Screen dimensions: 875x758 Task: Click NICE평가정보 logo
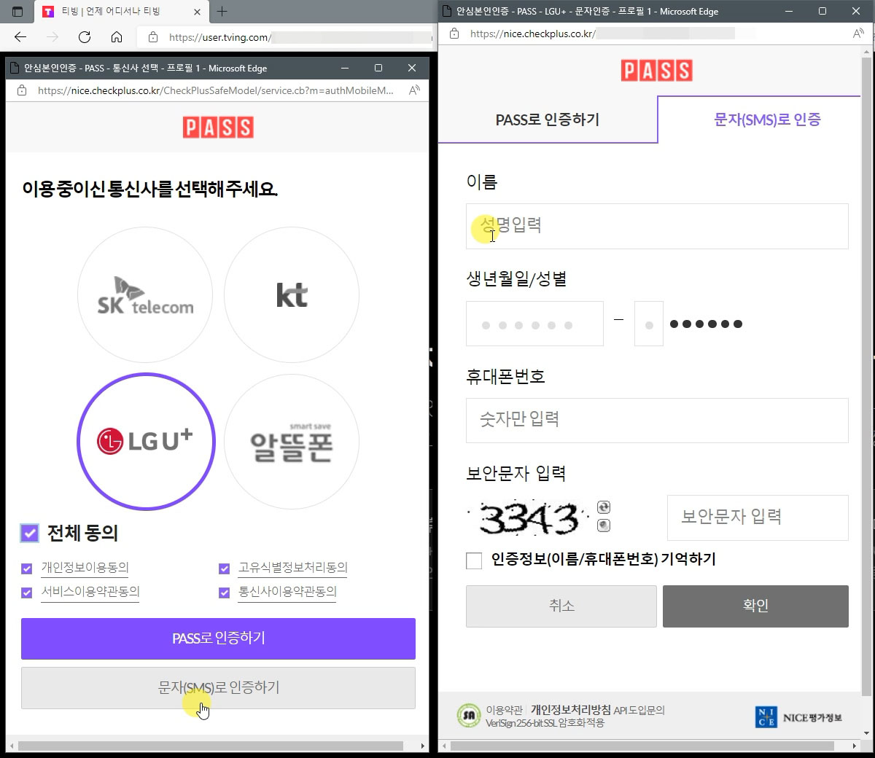(x=799, y=717)
